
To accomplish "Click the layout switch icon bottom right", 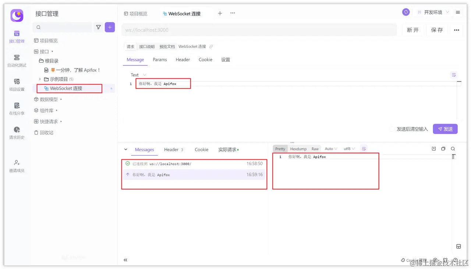I will [458, 246].
